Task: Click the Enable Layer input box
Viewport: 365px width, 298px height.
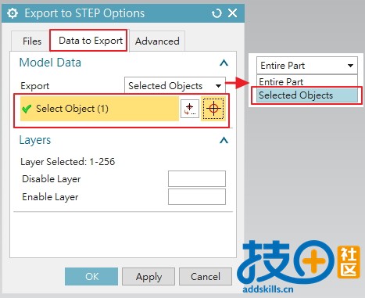Action: point(197,196)
